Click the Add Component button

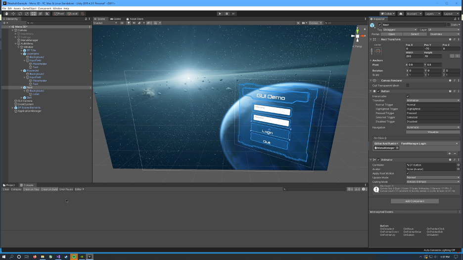point(415,201)
